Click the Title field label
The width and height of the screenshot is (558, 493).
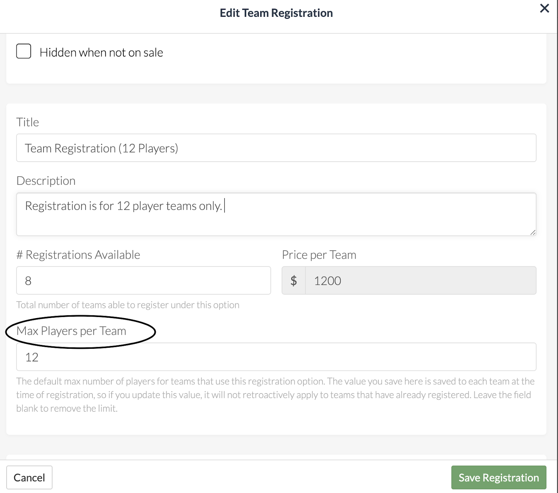[x=28, y=122]
